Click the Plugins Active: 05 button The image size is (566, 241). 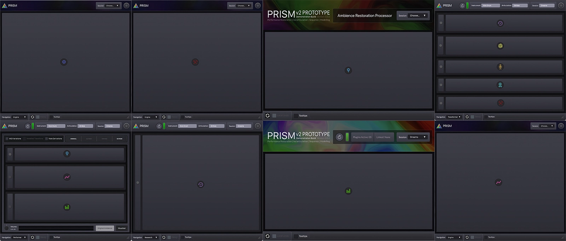coord(362,137)
